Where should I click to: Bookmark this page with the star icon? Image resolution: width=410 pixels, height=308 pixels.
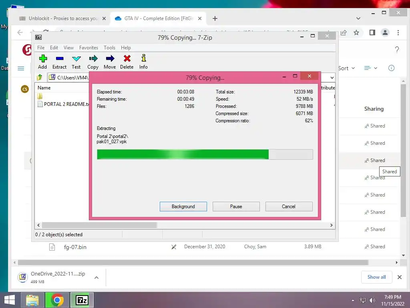point(356,32)
